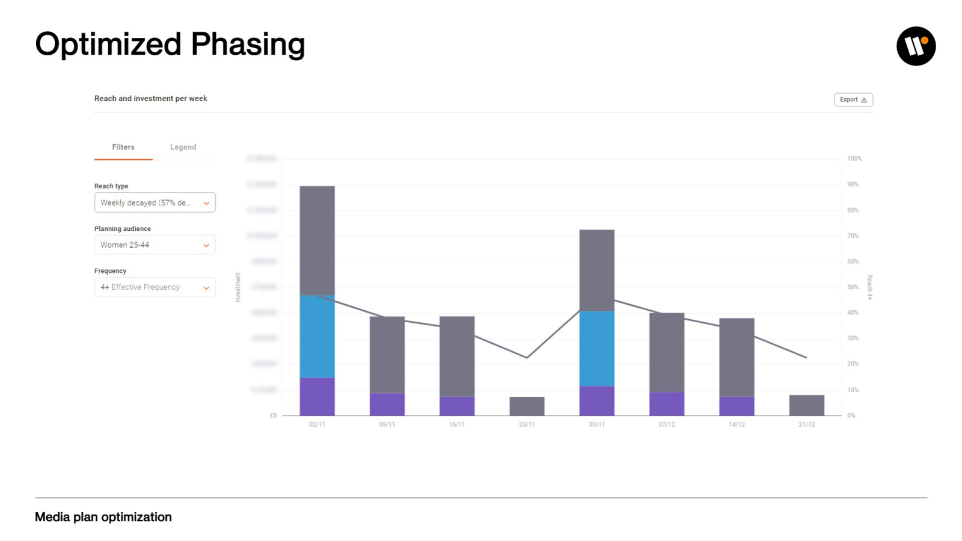Click the grey segment of 09/11 bar

click(x=387, y=355)
